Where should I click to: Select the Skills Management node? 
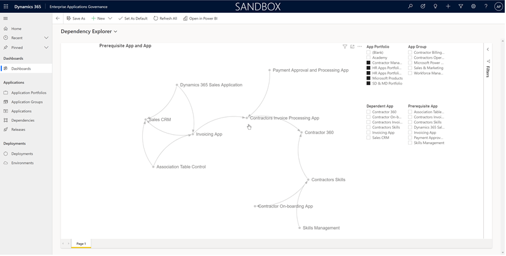coord(300,228)
